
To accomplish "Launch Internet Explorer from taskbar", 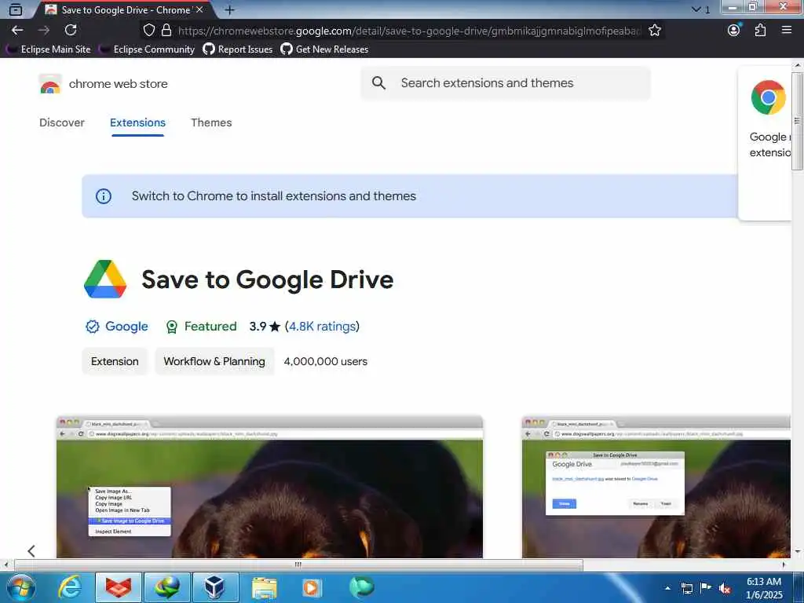I will pos(70,587).
